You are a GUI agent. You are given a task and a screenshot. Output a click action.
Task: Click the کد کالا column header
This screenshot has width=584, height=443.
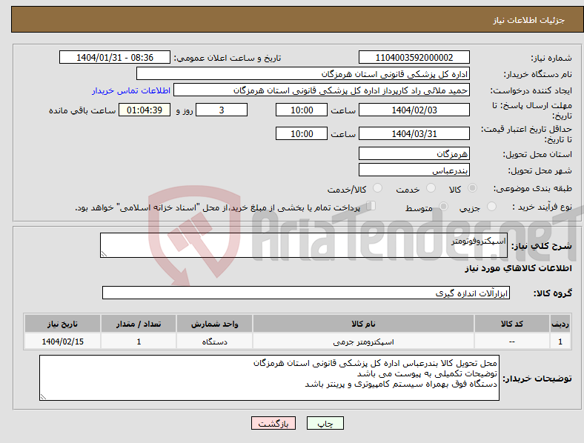coord(512,324)
